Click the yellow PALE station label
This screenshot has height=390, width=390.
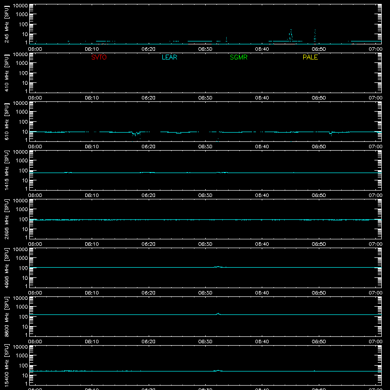pos(310,57)
